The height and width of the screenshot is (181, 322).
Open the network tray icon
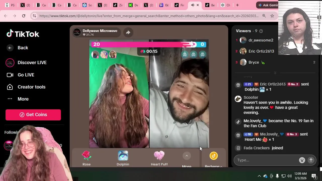click(283, 176)
